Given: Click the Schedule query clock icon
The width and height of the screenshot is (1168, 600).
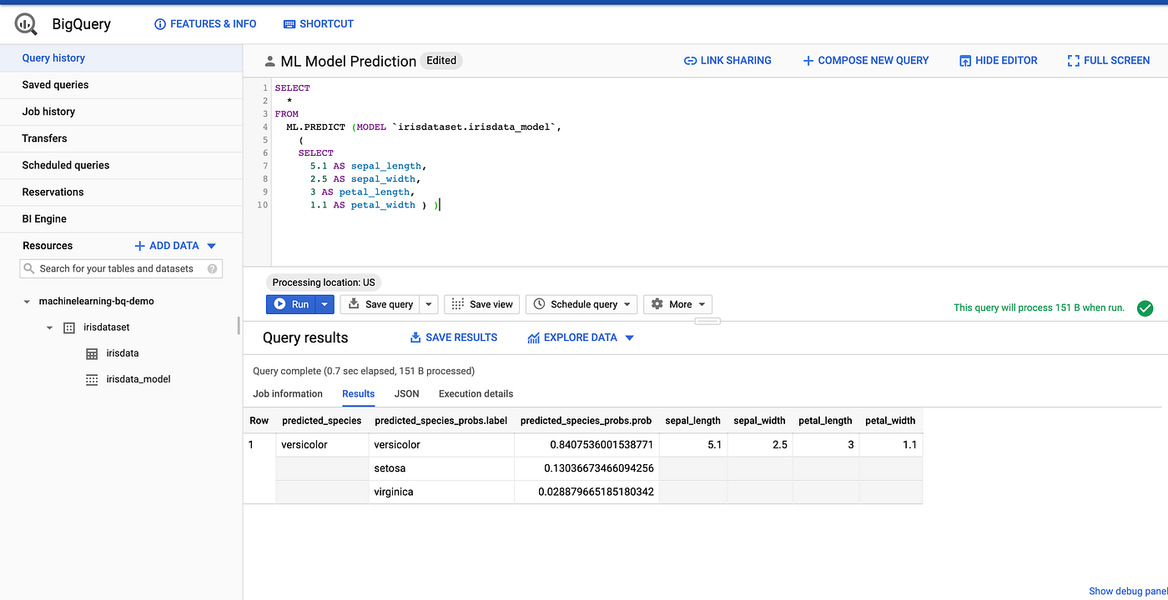Looking at the screenshot, I should 541,303.
